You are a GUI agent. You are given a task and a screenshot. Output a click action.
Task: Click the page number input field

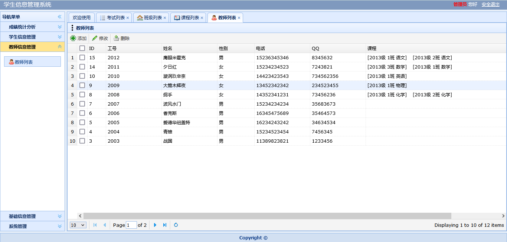coord(131,225)
